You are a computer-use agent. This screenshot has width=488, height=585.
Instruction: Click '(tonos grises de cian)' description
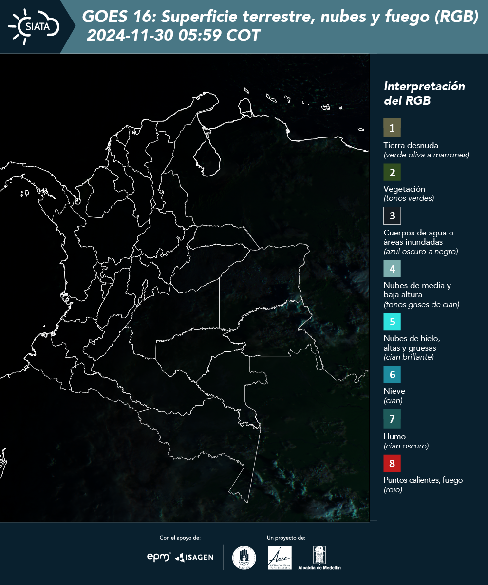(421, 305)
